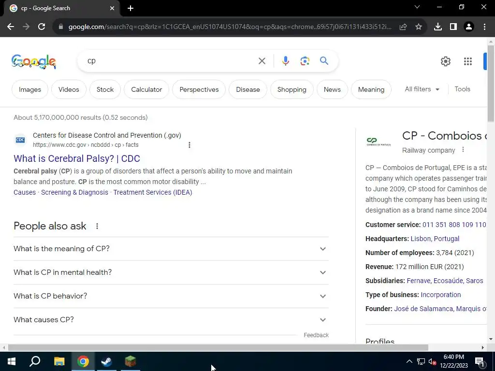Open Windows taskbar search
The height and width of the screenshot is (371, 495).
(x=35, y=361)
